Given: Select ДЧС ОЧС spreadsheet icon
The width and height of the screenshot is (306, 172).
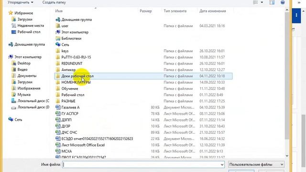Looking at the screenshot, I should point(58,132).
